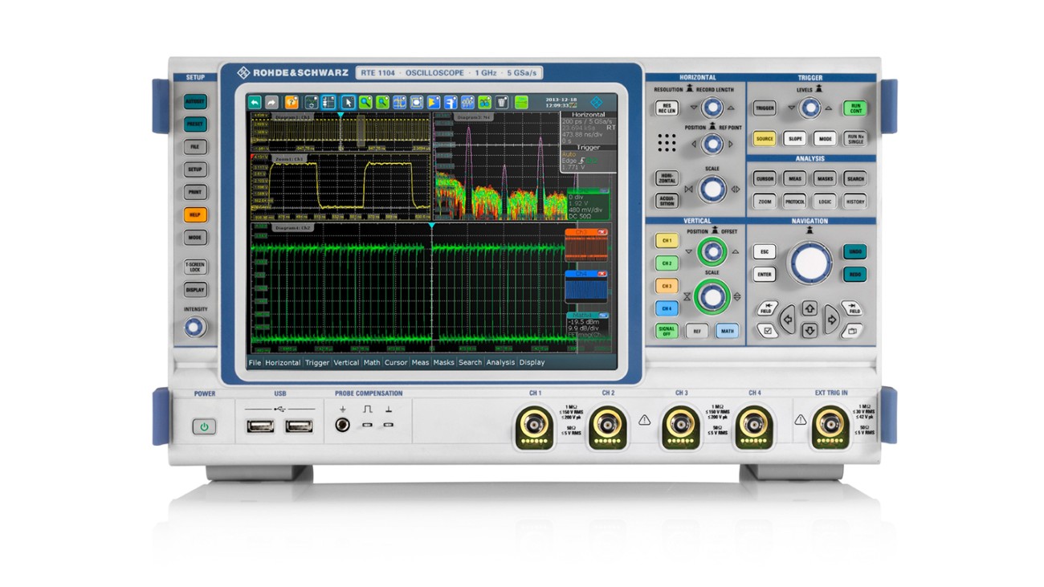Toggle channel CH 4 blue key
The image size is (1044, 587).
pyautogui.click(x=667, y=308)
